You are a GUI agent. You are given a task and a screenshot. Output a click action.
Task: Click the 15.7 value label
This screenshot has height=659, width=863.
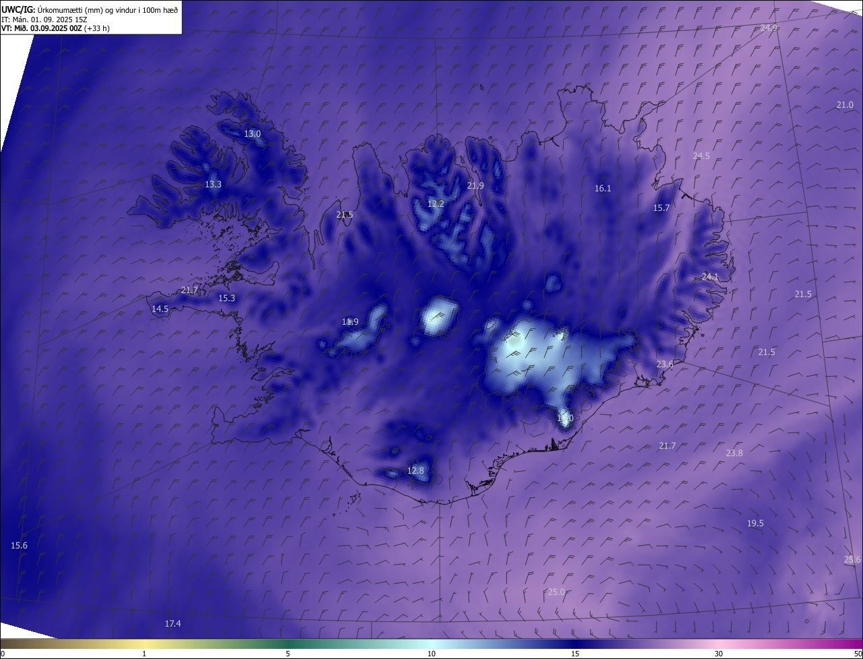coord(661,208)
